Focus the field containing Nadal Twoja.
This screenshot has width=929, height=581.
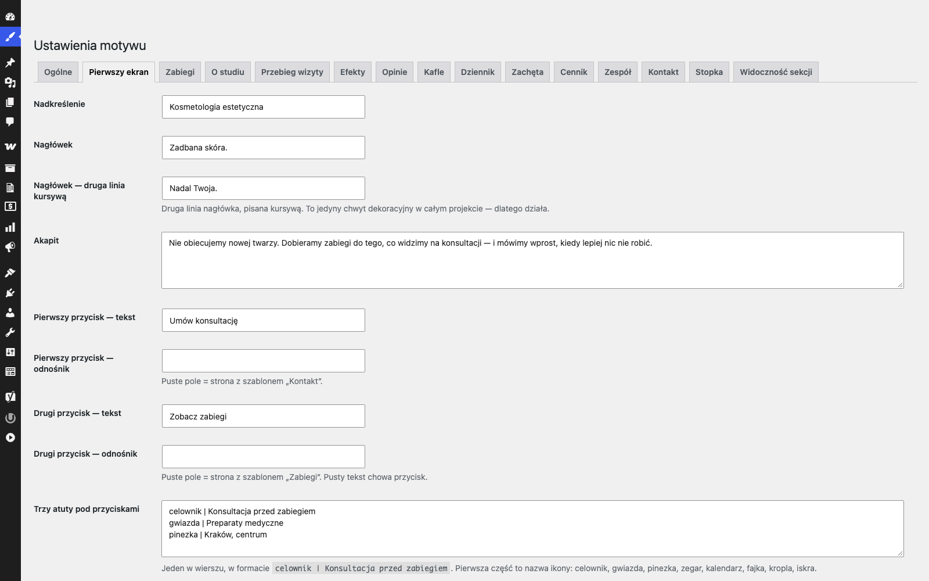point(264,188)
